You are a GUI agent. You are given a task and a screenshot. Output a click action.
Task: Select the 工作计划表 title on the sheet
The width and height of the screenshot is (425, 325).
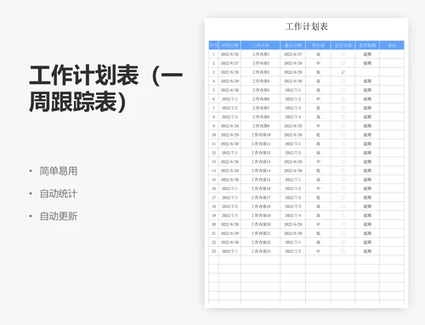307,26
